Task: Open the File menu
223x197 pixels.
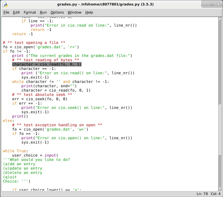Action: click(x=6, y=12)
